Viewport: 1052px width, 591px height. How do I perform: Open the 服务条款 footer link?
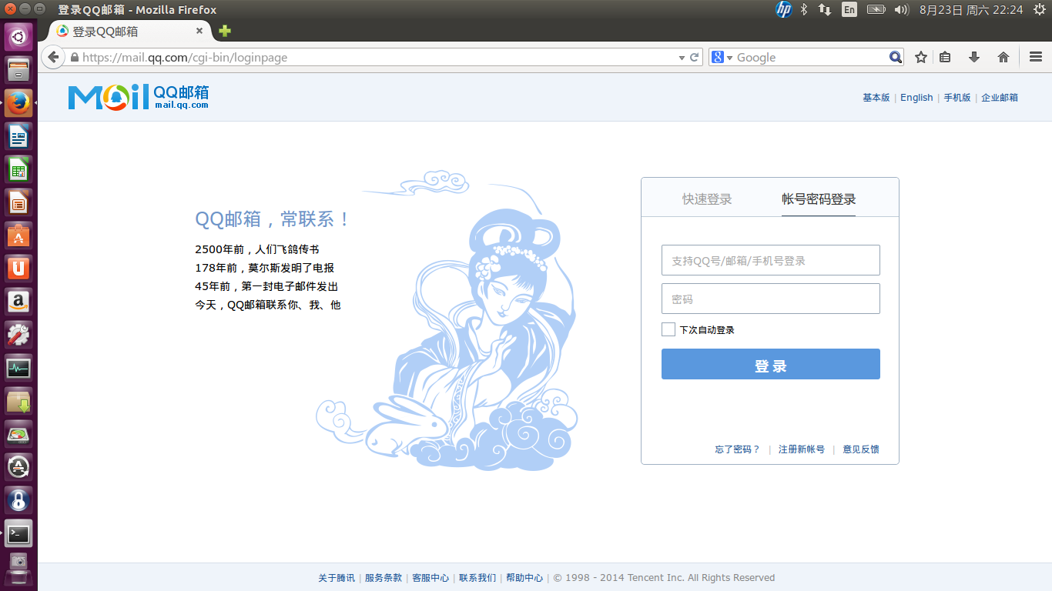click(x=384, y=578)
